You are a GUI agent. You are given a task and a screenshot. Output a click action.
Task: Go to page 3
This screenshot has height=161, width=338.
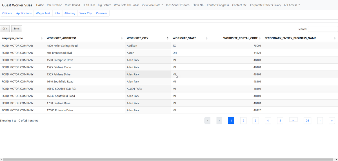(255, 121)
